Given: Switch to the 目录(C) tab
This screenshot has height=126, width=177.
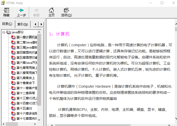Looking at the screenshot, I should 7,24.
